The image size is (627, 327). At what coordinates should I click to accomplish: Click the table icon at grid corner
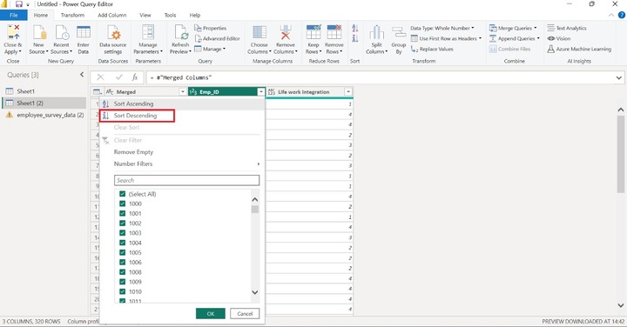point(98,92)
